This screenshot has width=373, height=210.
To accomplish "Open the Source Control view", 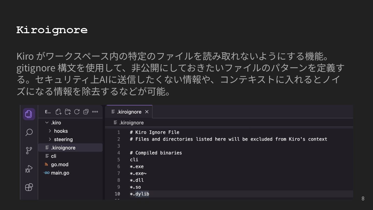I will tap(29, 151).
